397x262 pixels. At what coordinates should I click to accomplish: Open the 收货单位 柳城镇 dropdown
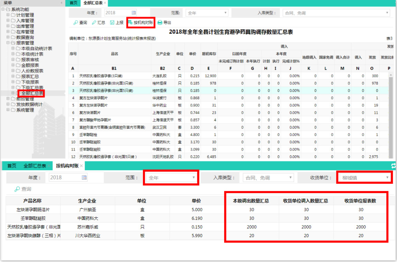pyautogui.click(x=364, y=177)
